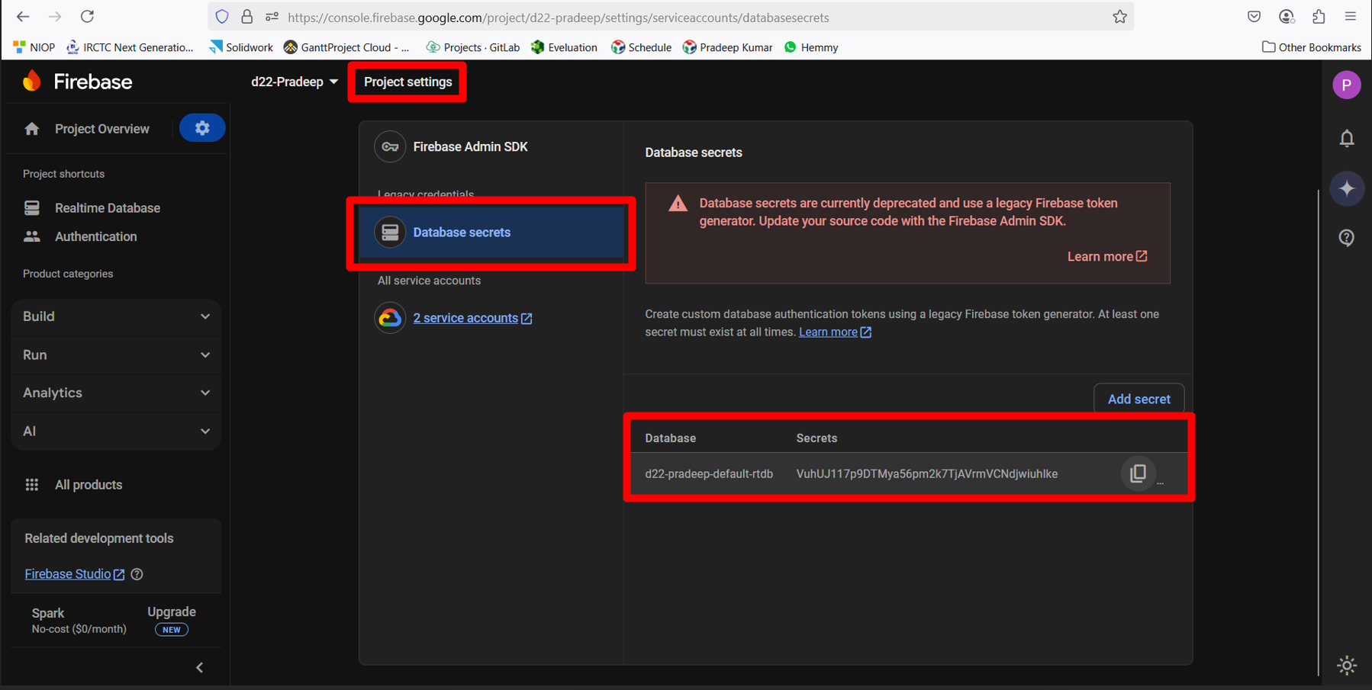This screenshot has height=690, width=1372.
Task: Click the P user avatar
Action: click(x=1347, y=85)
